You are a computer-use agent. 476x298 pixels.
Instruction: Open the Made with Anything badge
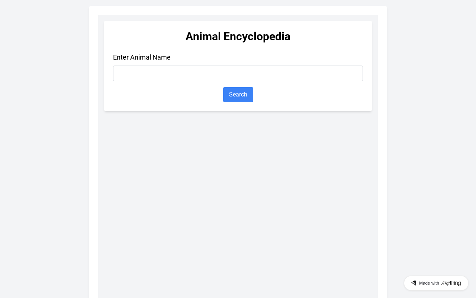coord(436,283)
